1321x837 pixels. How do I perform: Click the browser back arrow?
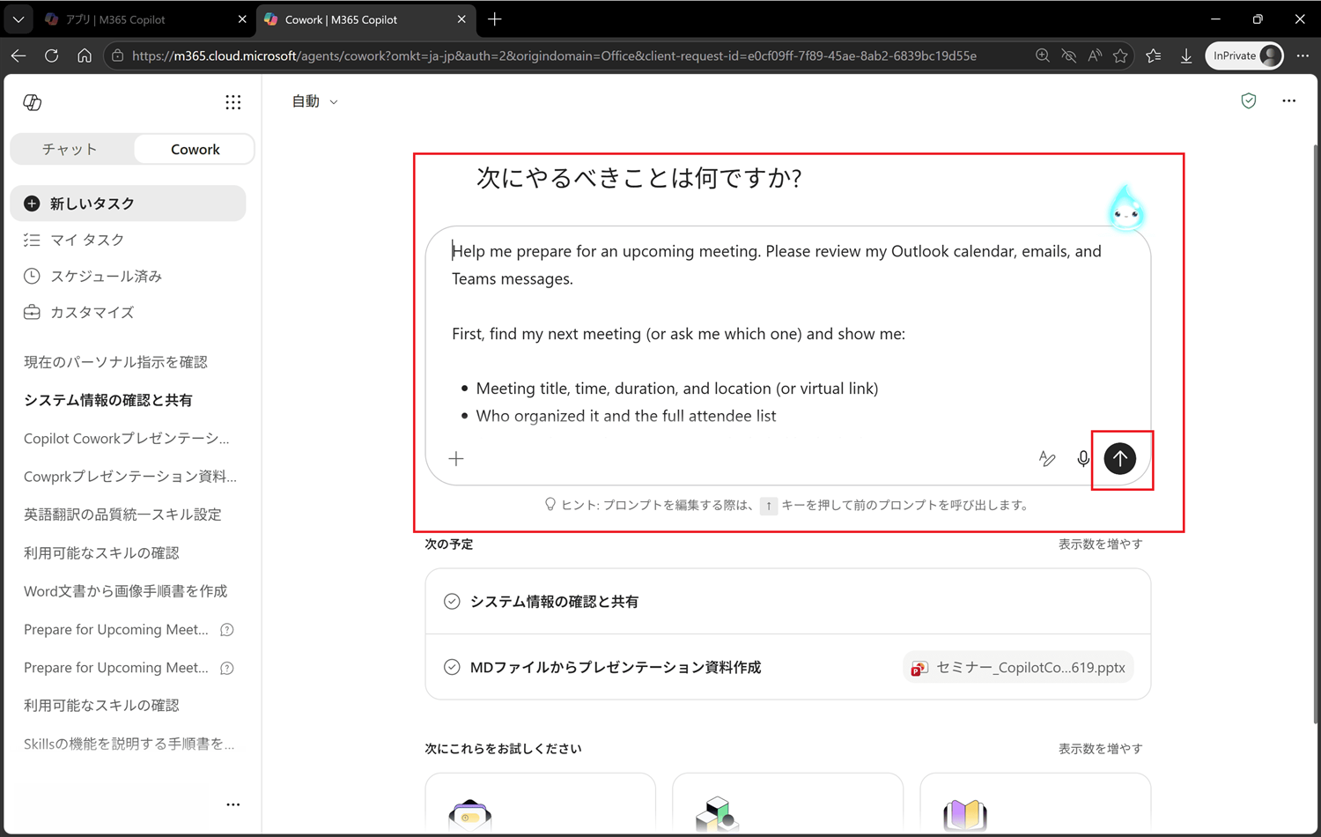coord(18,56)
